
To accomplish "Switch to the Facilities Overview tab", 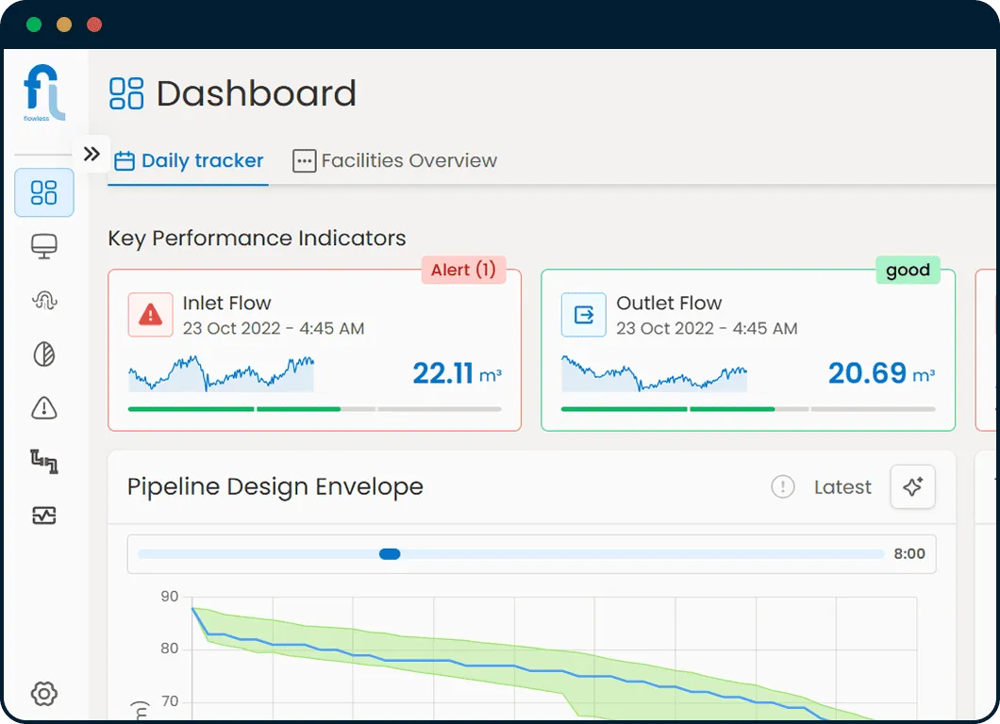I will point(395,161).
